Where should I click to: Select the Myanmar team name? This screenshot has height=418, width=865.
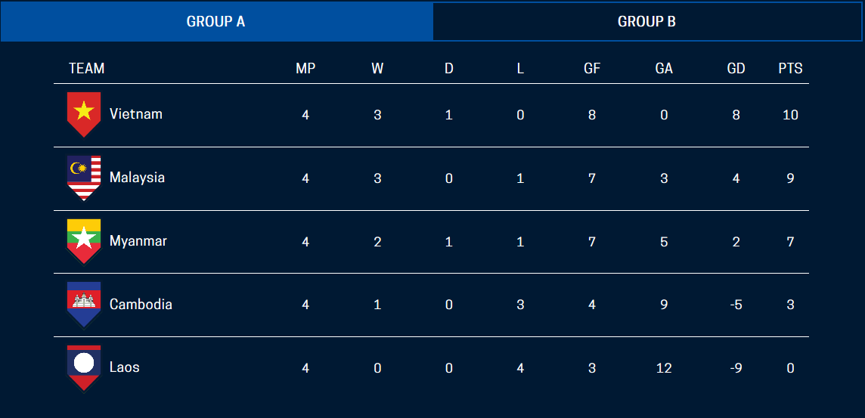point(138,241)
